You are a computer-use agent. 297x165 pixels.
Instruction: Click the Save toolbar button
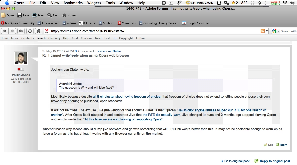tap(23, 15)
